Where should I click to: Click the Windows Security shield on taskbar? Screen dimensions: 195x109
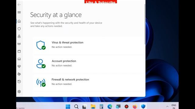tap(143, 106)
